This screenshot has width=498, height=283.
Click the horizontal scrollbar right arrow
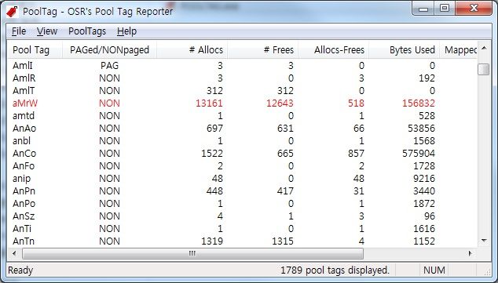click(x=471, y=253)
